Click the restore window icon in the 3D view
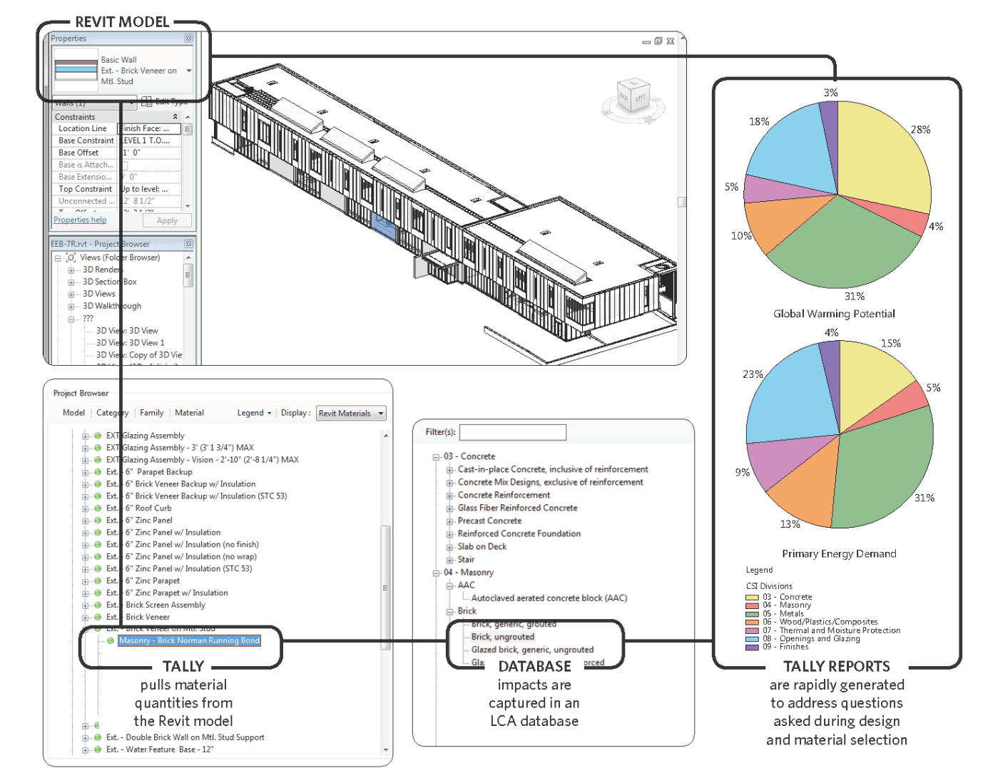This screenshot has height=768, width=993. tap(658, 41)
